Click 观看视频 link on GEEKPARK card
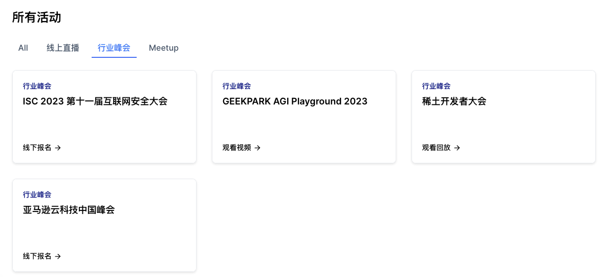 tap(237, 148)
